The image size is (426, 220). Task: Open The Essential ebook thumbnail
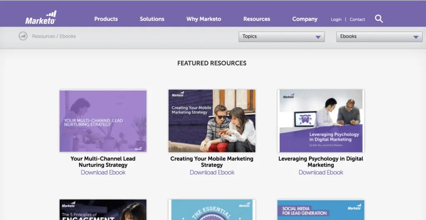[212, 210]
